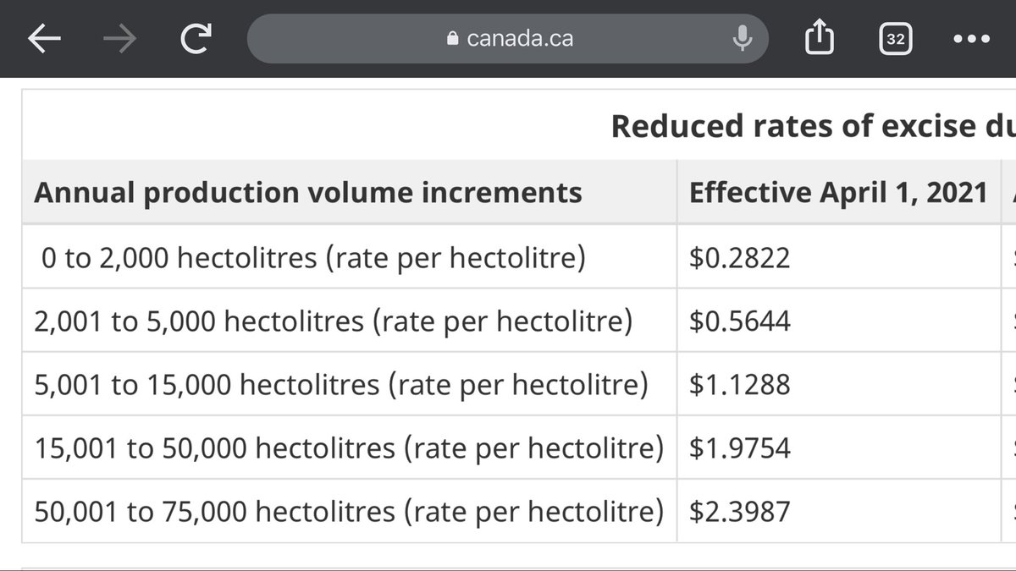This screenshot has width=1016, height=571.
Task: Tap the canada.ca address bar
Action: point(508,39)
